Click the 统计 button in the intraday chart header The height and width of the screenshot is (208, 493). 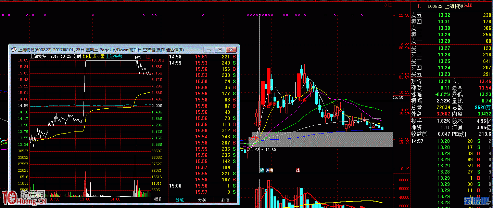click(x=139, y=57)
